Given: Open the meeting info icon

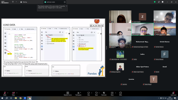Looking at the screenshot, I should click(x=13, y=2).
